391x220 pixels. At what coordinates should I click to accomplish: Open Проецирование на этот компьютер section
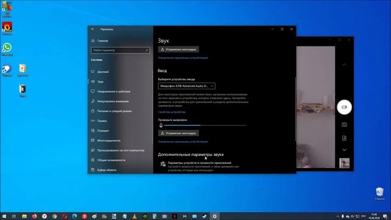coord(118,150)
